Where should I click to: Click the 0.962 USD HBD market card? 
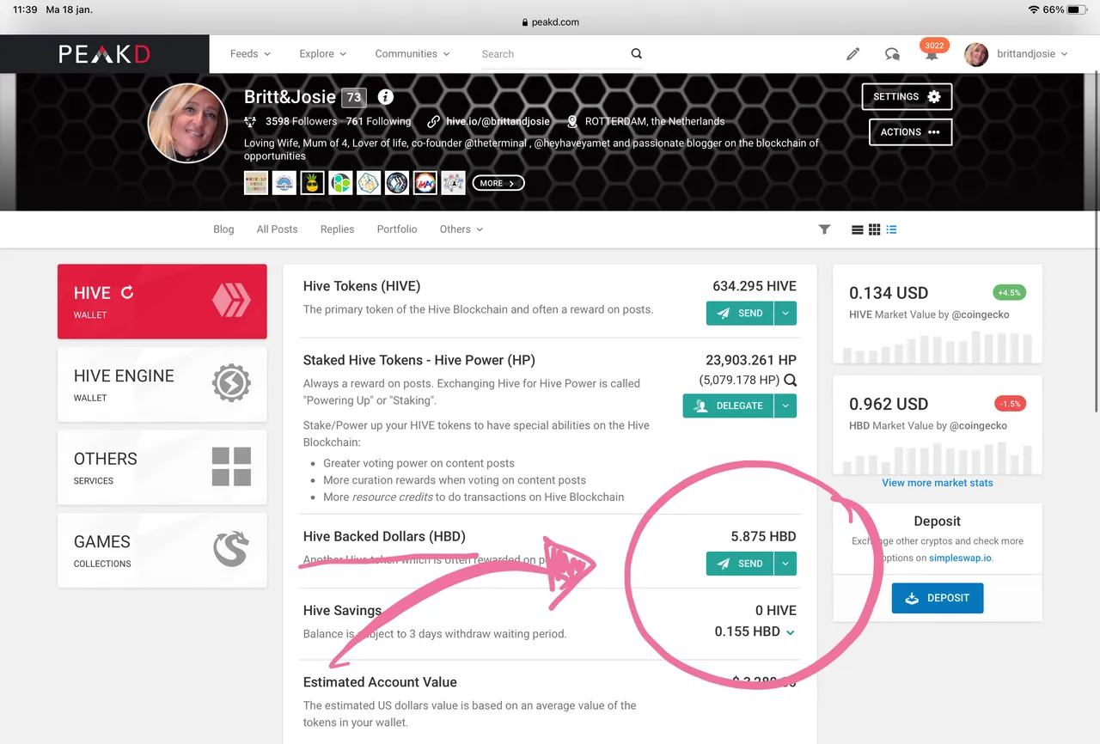click(x=938, y=425)
